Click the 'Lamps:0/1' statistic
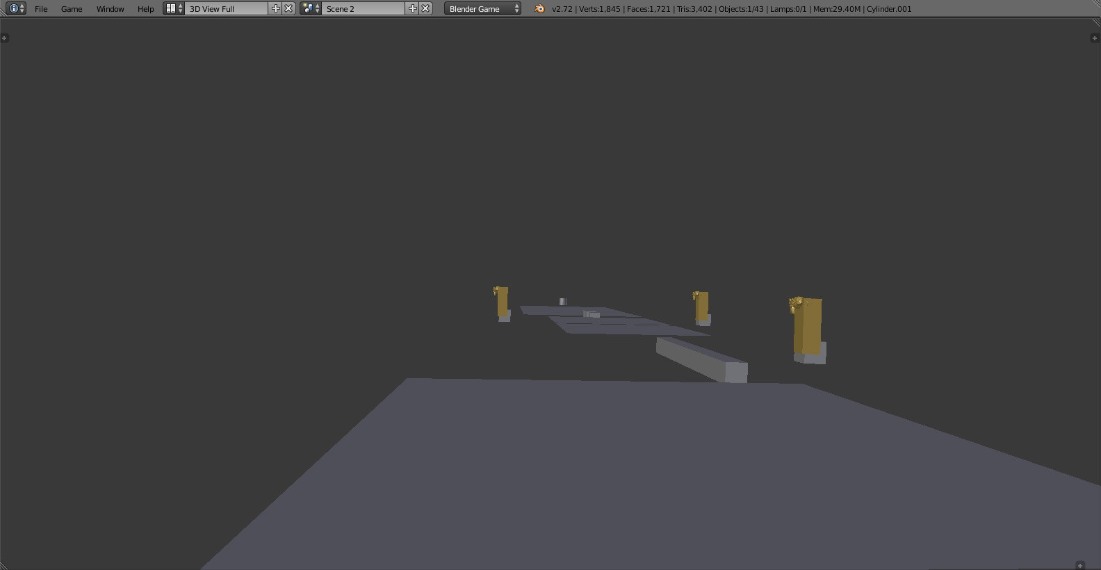The height and width of the screenshot is (570, 1101). coord(788,9)
